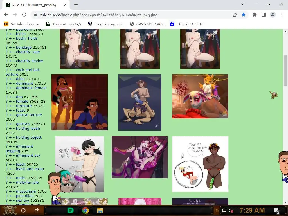Share this page using the share icon
Viewport: 288px width, 216px height.
pos(234,15)
